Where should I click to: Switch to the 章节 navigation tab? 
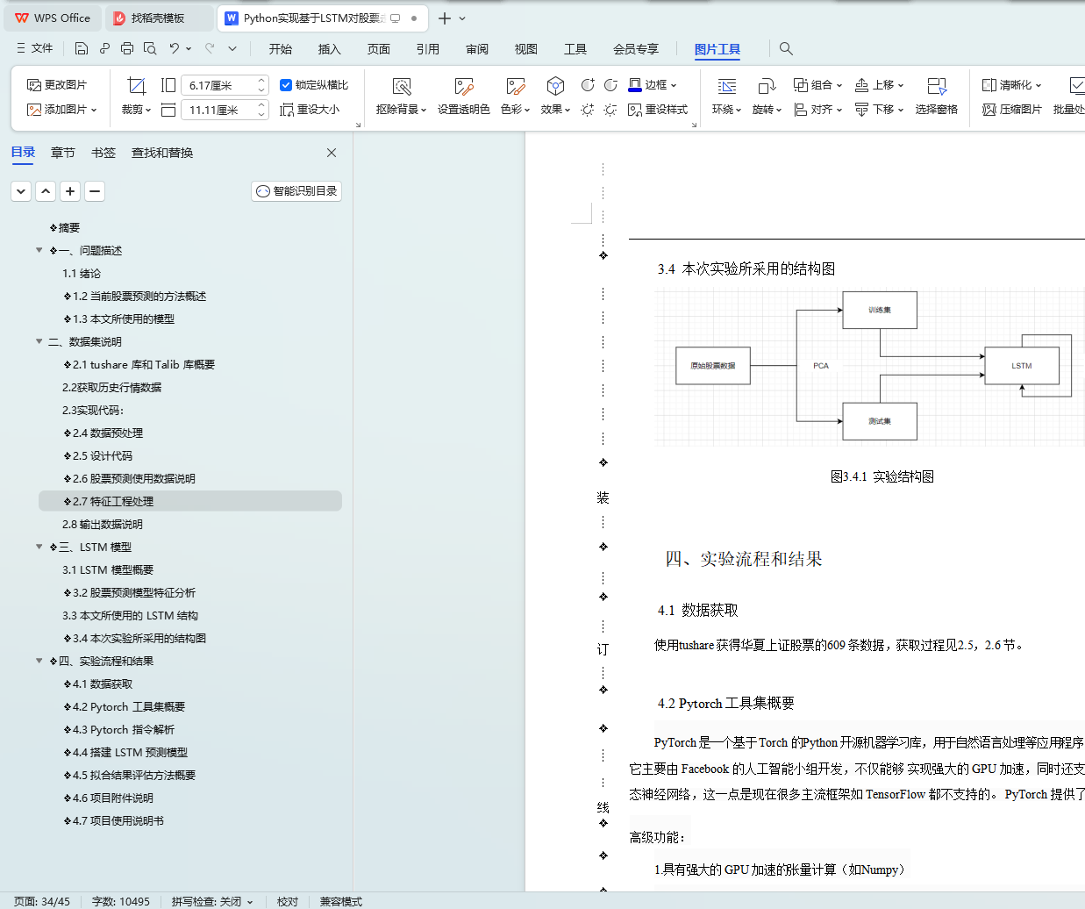63,153
